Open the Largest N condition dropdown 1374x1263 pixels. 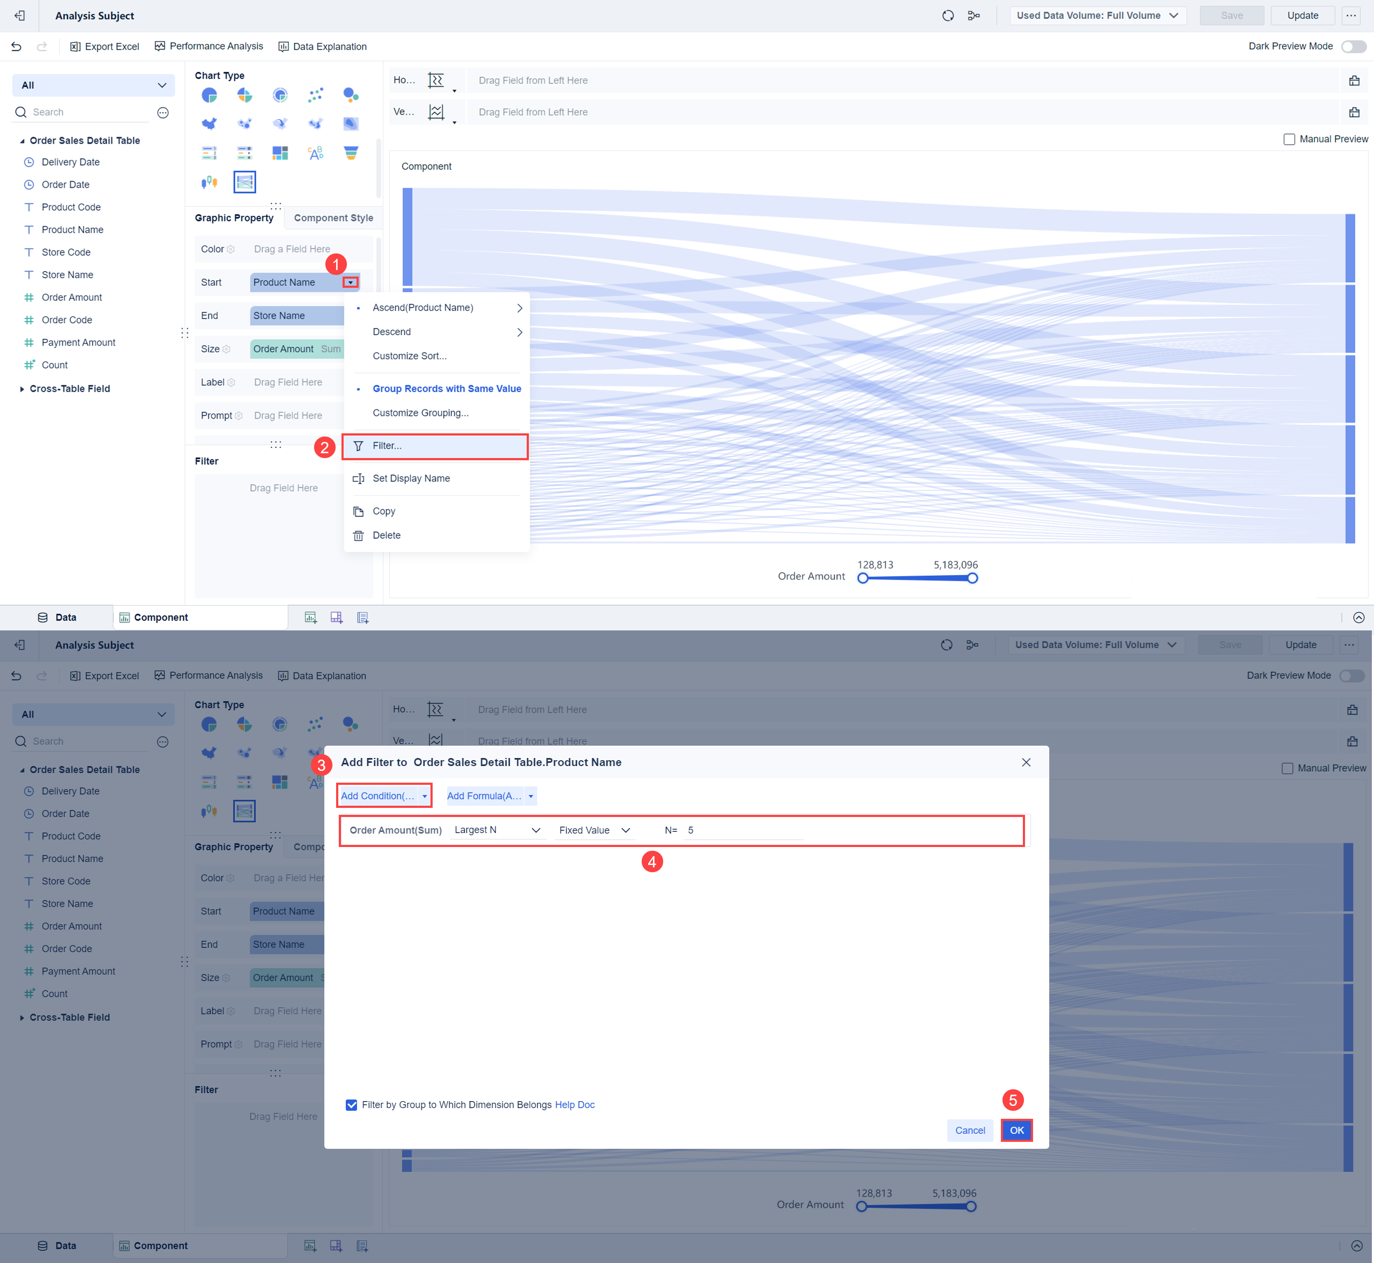coord(497,830)
